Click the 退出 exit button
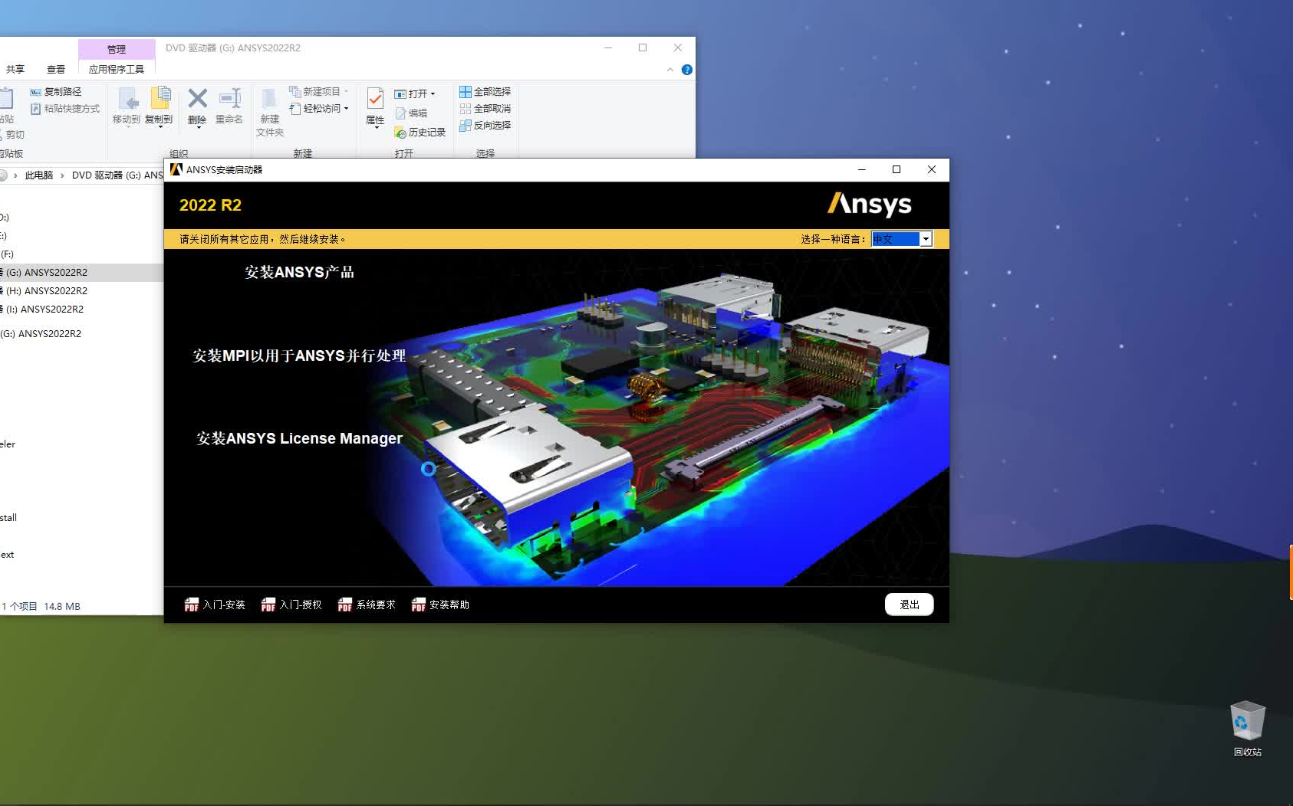Screen dimensions: 1293x806 tap(909, 604)
